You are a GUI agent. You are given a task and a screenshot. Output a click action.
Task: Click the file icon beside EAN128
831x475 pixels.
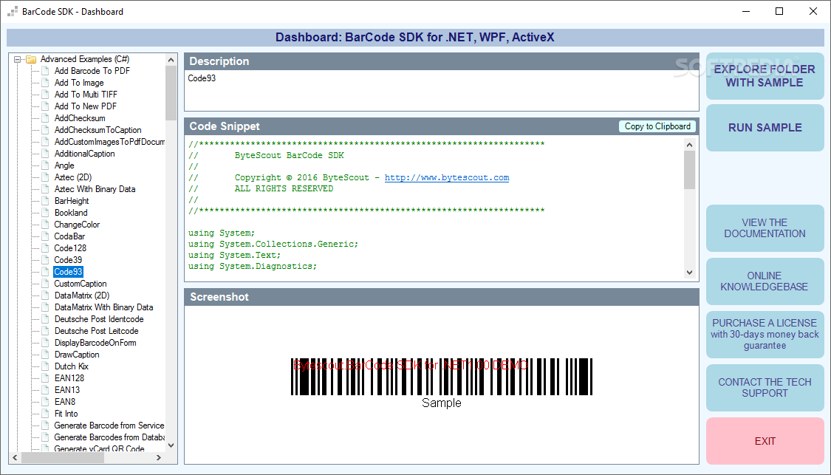tap(46, 378)
